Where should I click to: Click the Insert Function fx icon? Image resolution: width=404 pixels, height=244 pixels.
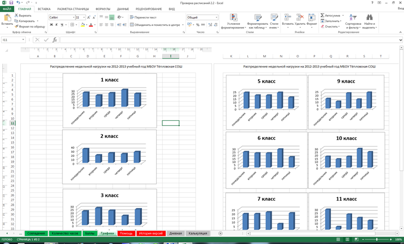pyautogui.click(x=55, y=40)
